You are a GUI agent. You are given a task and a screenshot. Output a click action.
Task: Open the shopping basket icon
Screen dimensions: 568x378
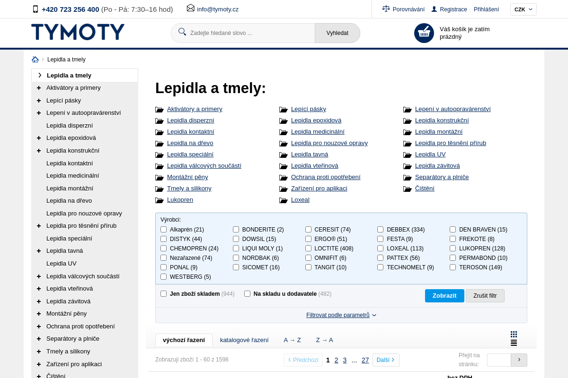pyautogui.click(x=424, y=33)
